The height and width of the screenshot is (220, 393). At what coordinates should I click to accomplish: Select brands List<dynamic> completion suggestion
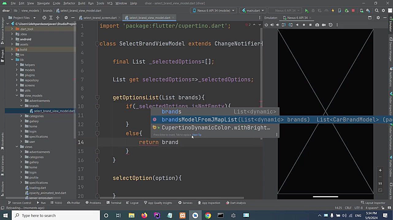(x=216, y=112)
